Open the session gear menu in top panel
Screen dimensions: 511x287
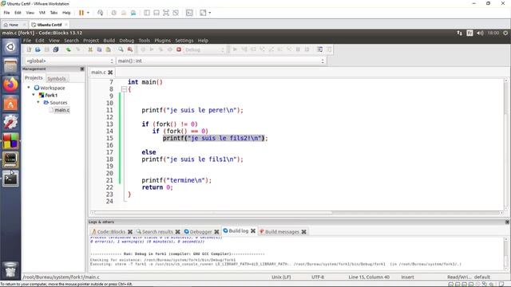coord(505,33)
